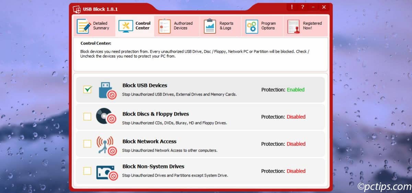This screenshot has height=193, width=412.
Task: Click Disabled status for Network Access
Action: click(x=296, y=144)
